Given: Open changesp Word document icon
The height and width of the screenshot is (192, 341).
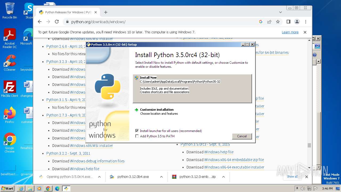Looking at the screenshot, I should (x=27, y=89).
